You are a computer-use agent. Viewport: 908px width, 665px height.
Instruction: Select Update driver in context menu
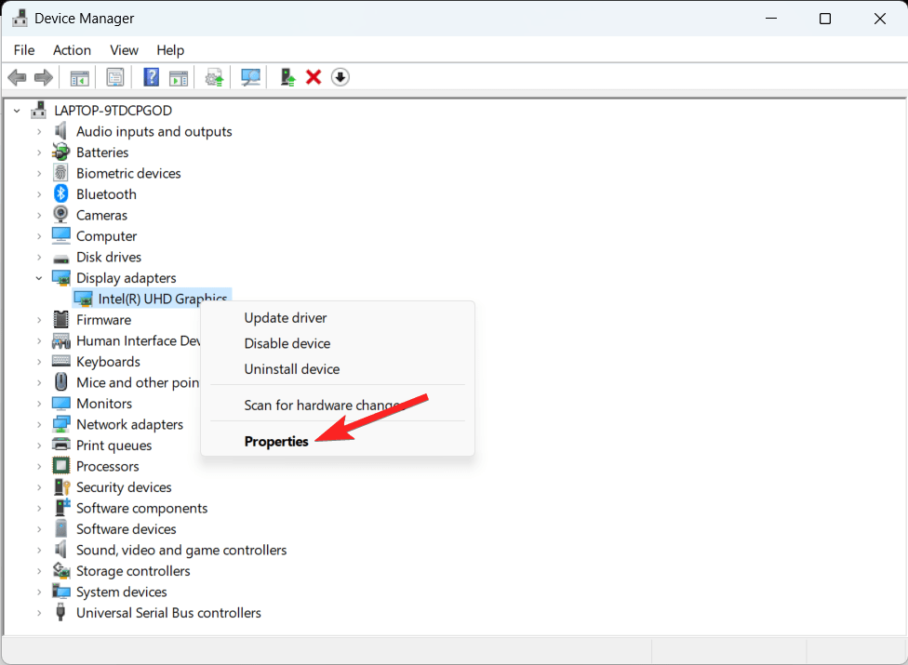(286, 318)
